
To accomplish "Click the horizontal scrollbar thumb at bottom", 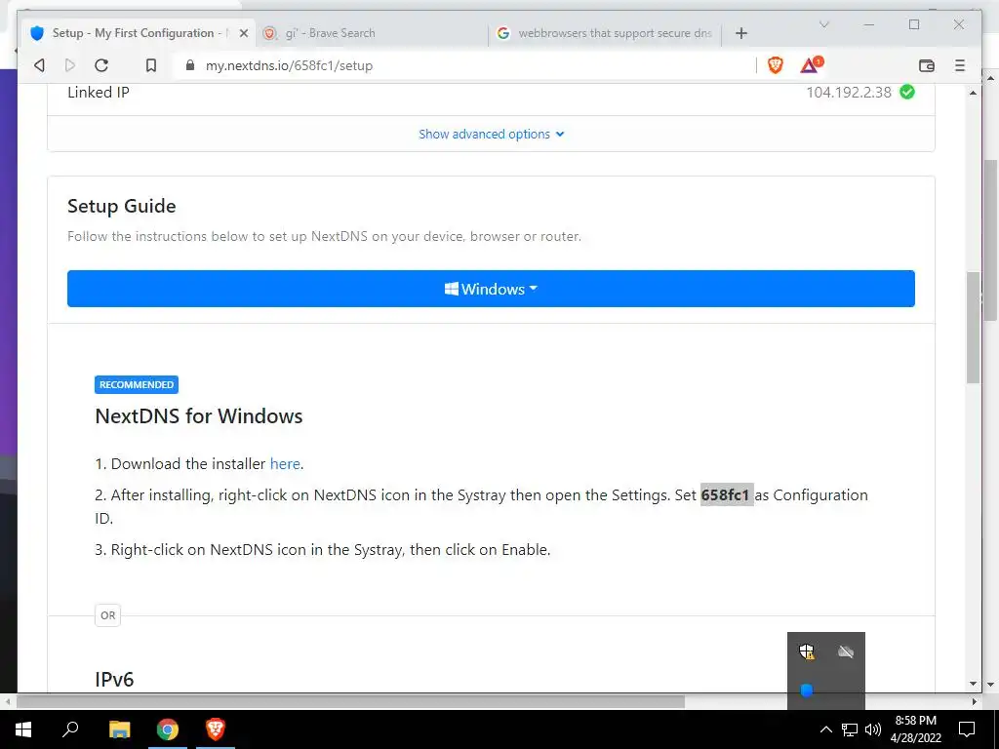I will tap(350, 701).
